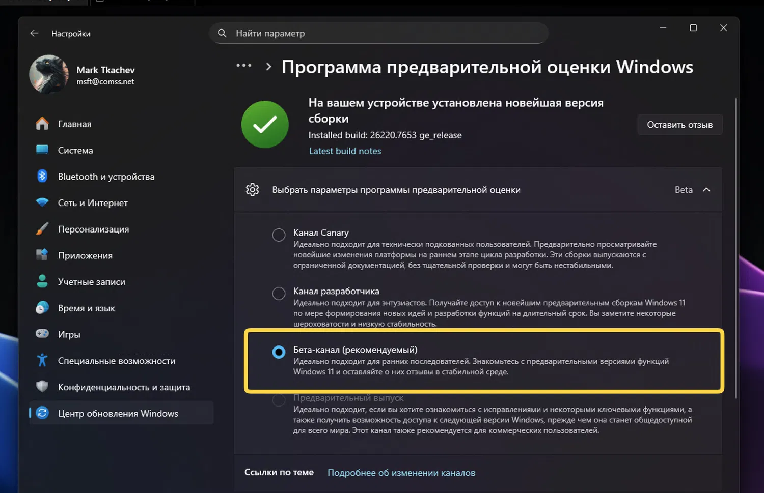The width and height of the screenshot is (764, 493).
Task: Open Сеть и Интернет section
Action: [x=121, y=203]
